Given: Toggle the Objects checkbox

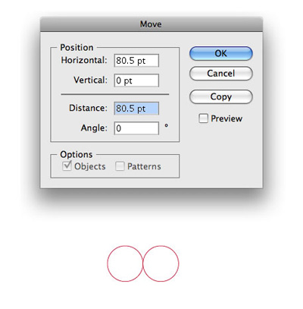Looking at the screenshot, I should (67, 166).
